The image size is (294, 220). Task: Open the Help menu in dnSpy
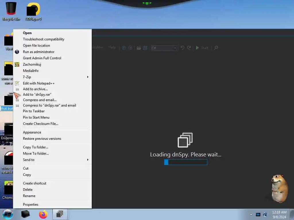[x=112, y=47]
